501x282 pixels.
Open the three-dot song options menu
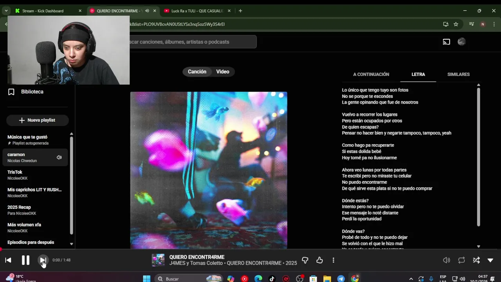tap(333, 260)
